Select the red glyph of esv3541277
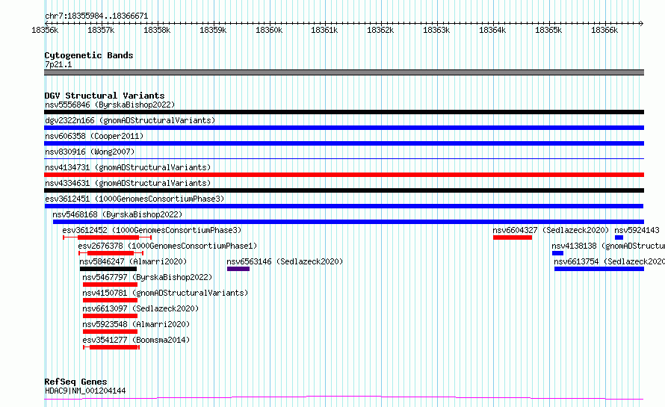 coord(111,347)
